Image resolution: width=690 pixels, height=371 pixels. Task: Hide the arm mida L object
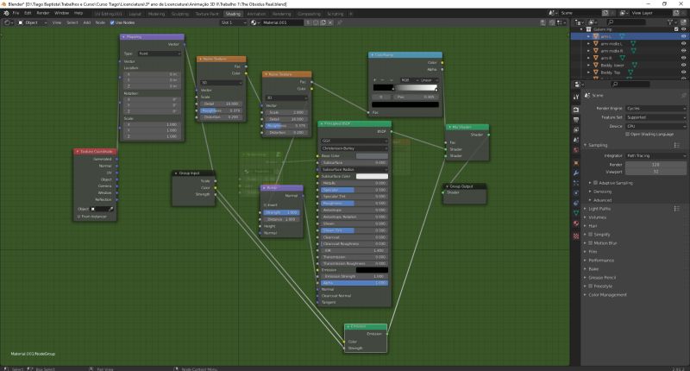683,43
